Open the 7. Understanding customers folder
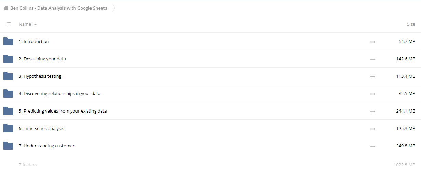The height and width of the screenshot is (178, 421). (x=47, y=146)
